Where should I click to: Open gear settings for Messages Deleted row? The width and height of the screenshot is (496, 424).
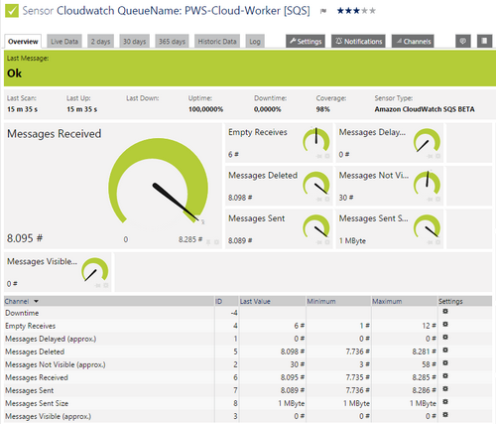(445, 351)
